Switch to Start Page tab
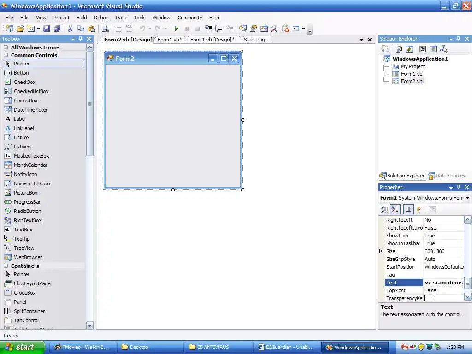Viewport: 472px width, 354px height. click(x=255, y=40)
